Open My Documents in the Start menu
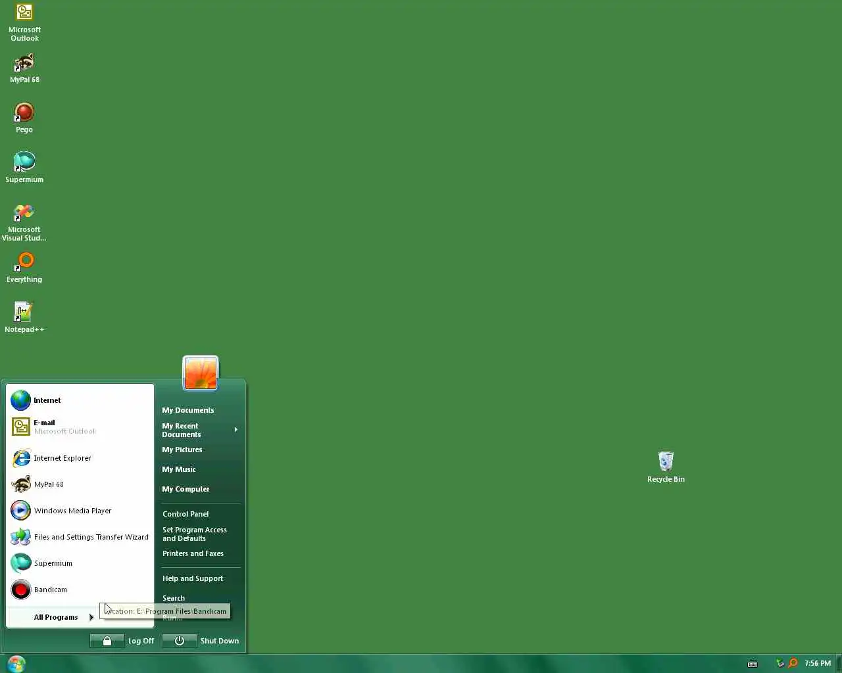 click(201, 410)
